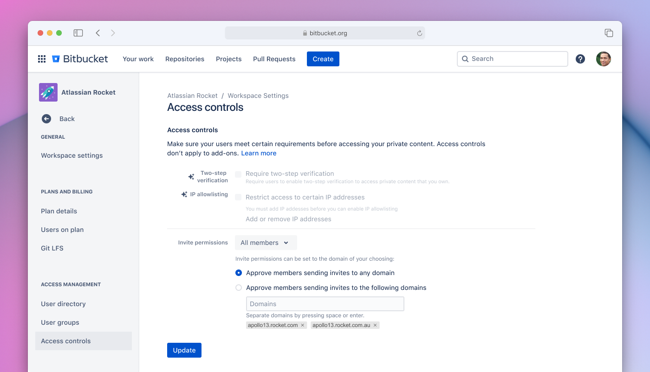The image size is (650, 372).
Task: Enable Require two-step verification
Action: coord(238,173)
